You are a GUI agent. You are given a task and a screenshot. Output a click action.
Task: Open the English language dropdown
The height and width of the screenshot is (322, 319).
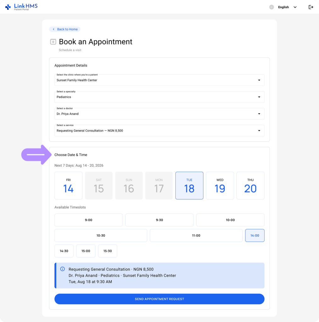(287, 7)
